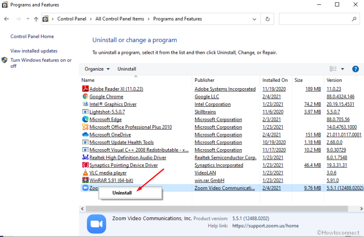Image resolution: width=364 pixels, height=237 pixels.
Task: Click the back navigation arrow
Action: click(x=7, y=19)
